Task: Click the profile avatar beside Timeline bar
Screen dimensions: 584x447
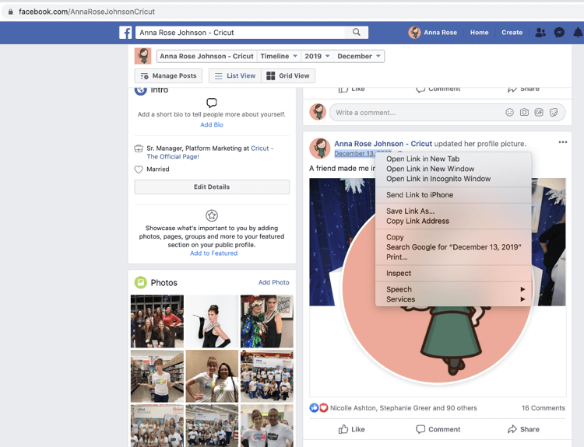Action: 142,56
